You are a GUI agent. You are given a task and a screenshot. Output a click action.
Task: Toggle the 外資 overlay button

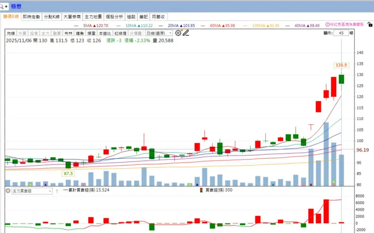(x=22, y=33)
